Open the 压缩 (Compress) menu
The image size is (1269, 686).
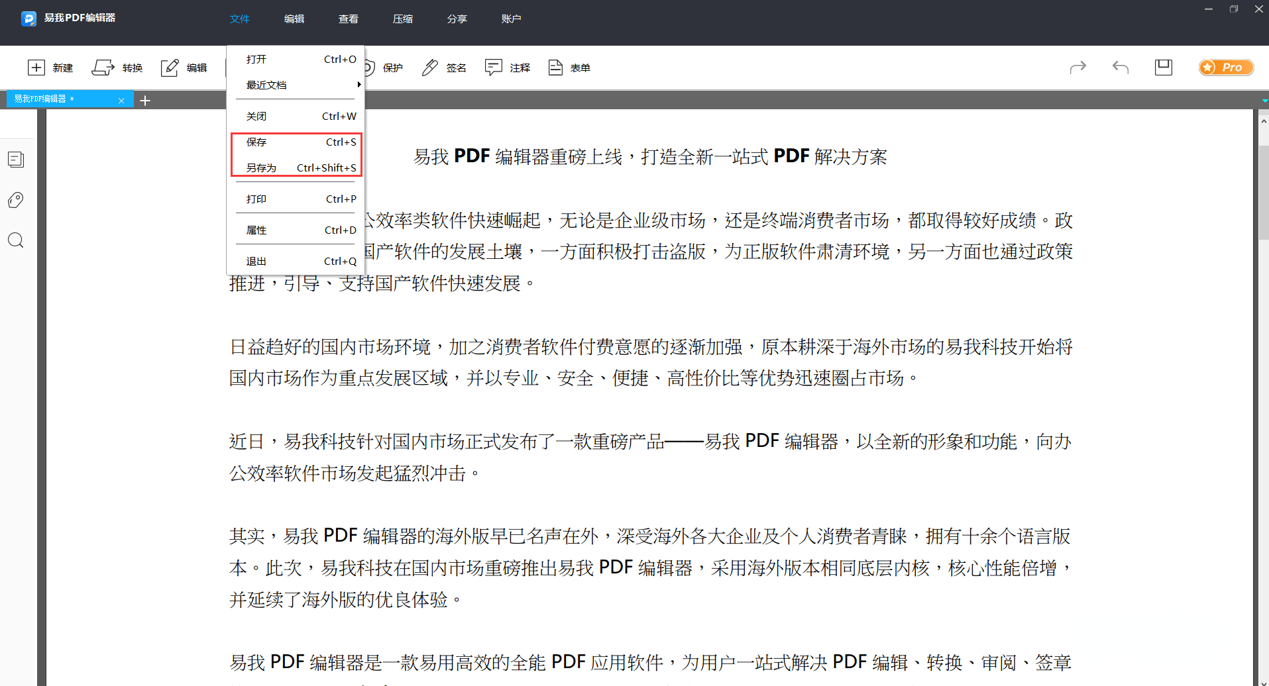coord(403,19)
